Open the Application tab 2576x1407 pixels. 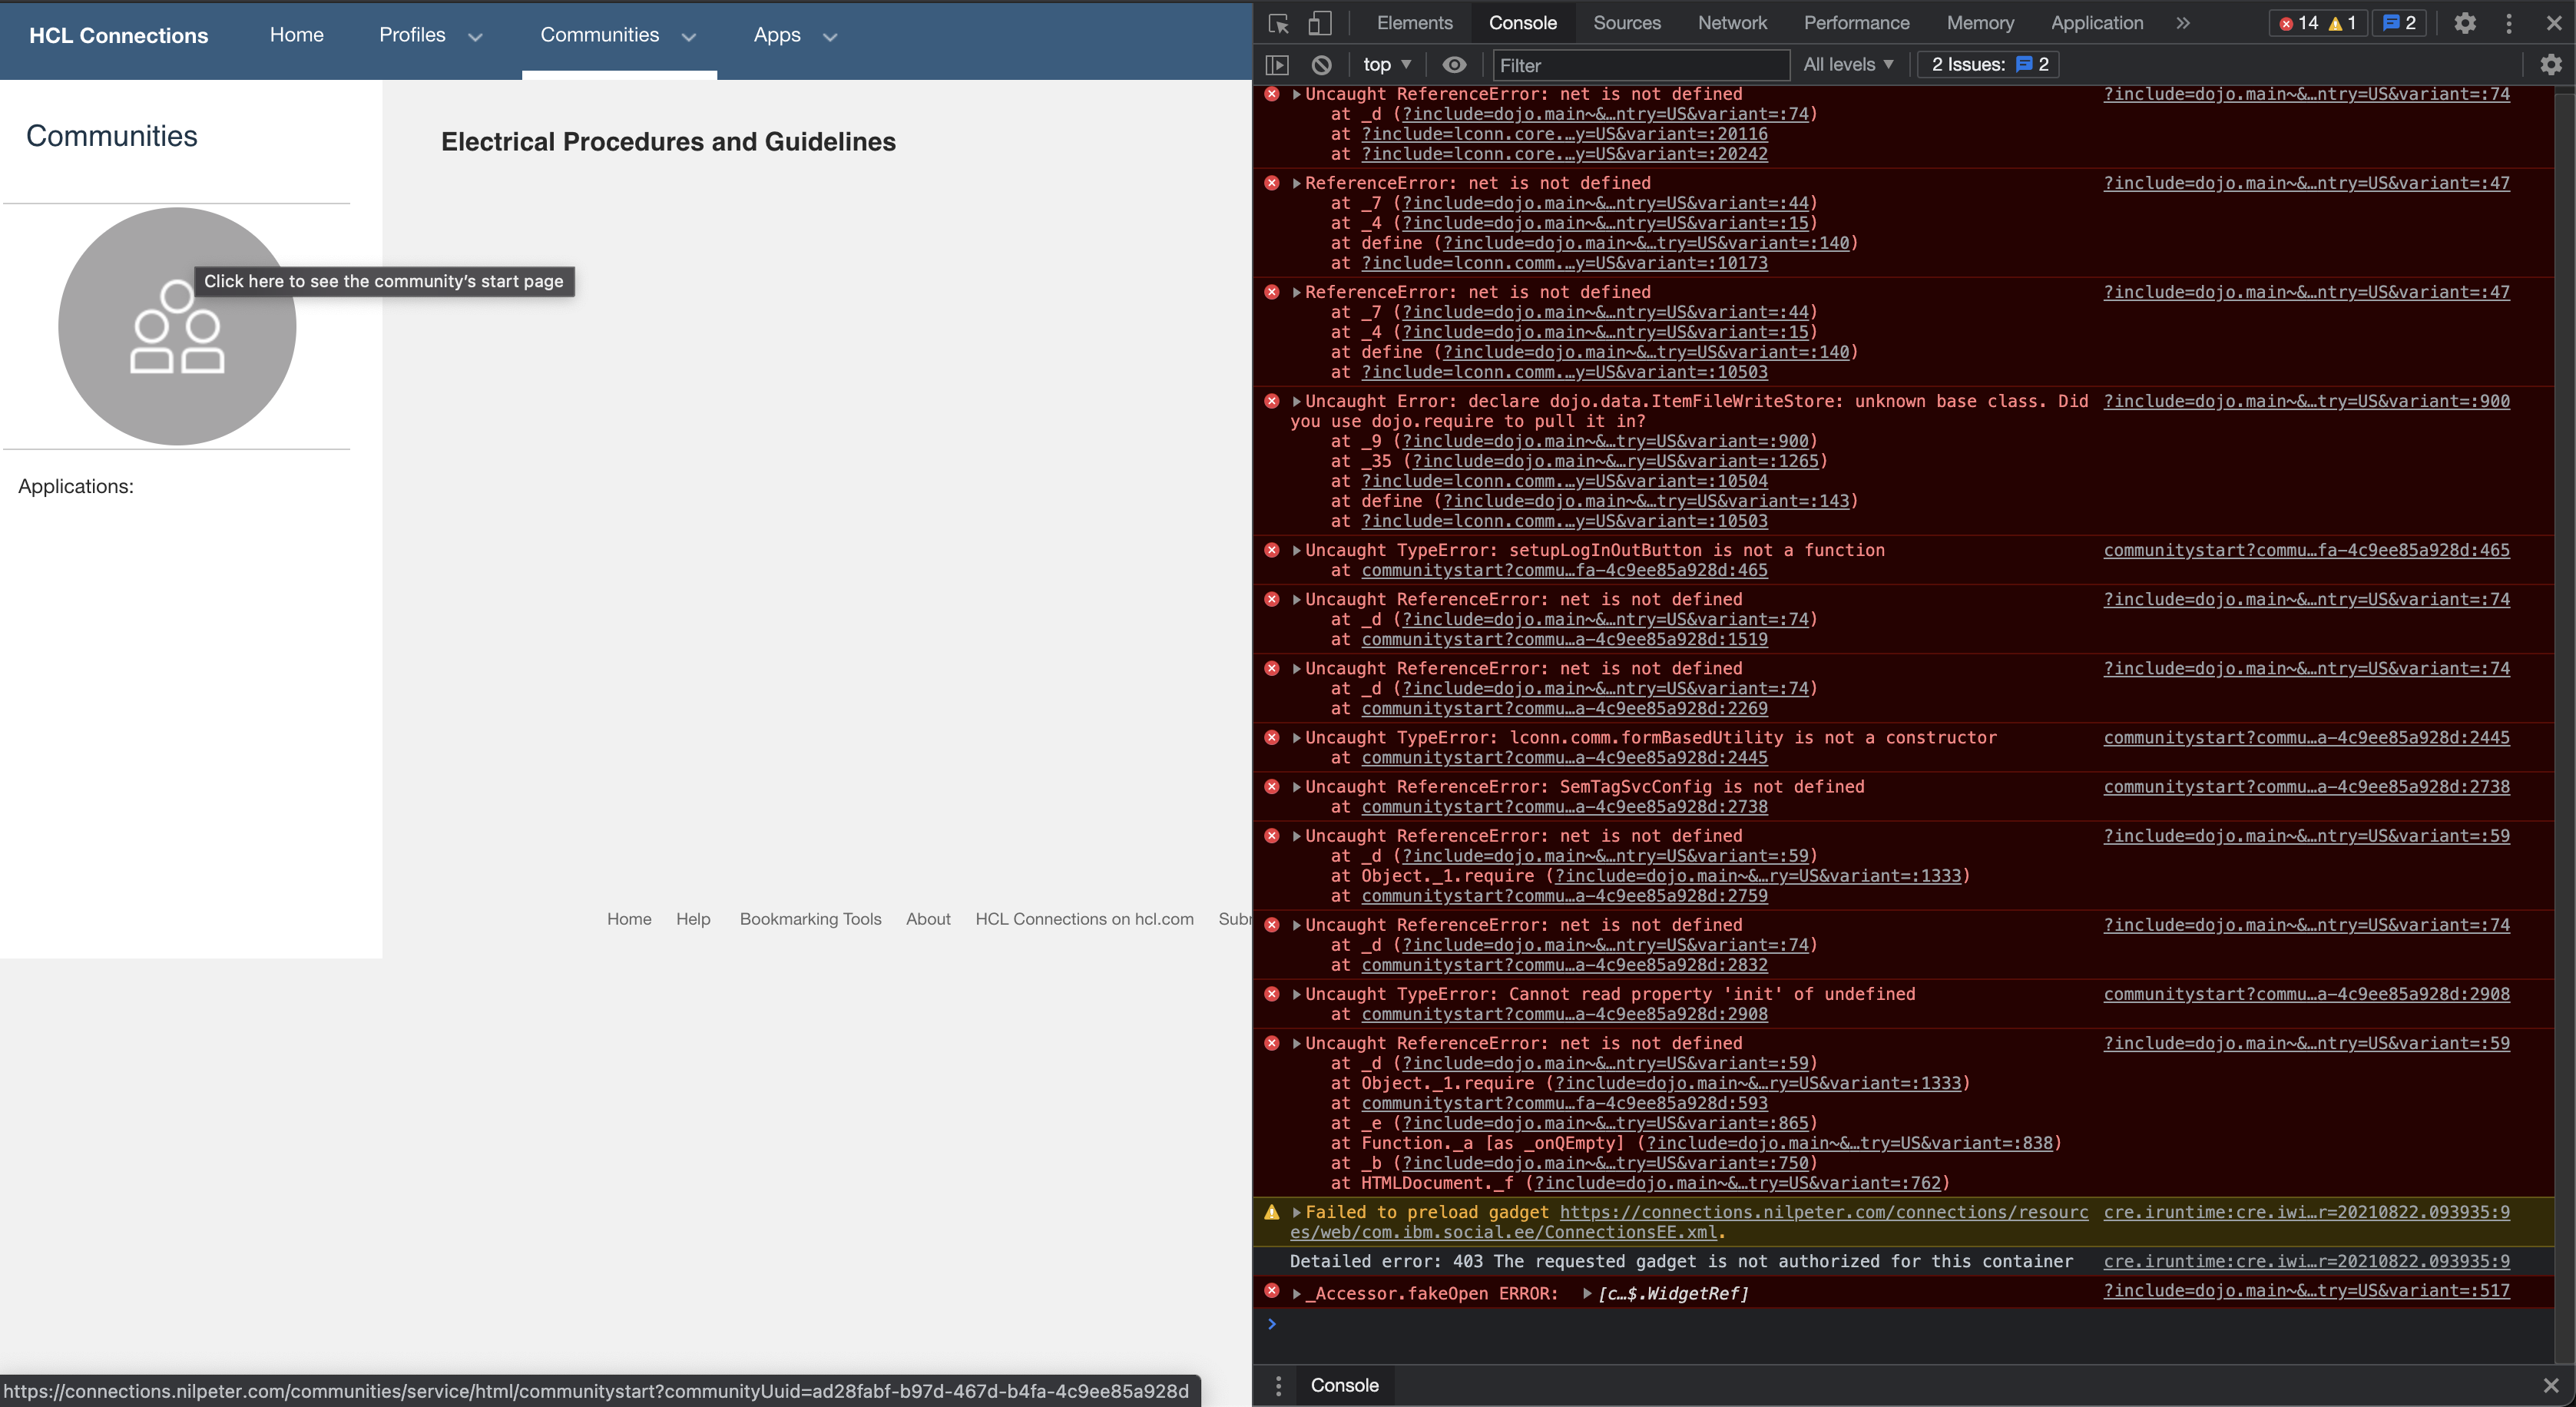[x=2096, y=23]
